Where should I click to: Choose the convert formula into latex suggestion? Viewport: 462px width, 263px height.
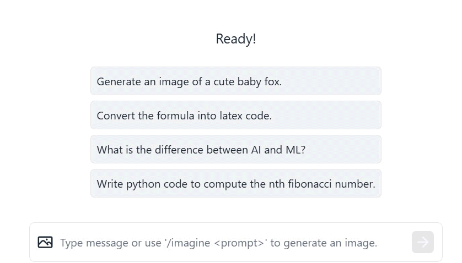tap(236, 115)
